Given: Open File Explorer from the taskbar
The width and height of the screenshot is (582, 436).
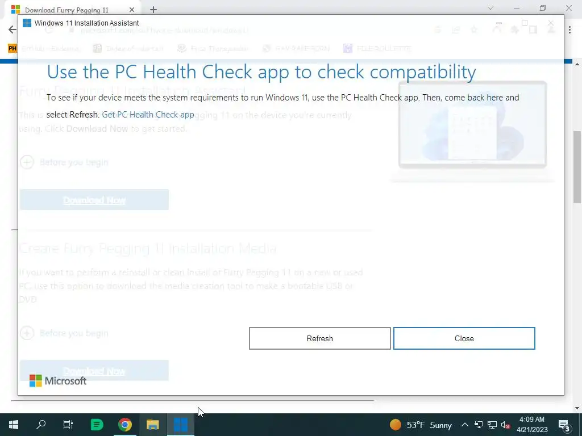Looking at the screenshot, I should click(152, 425).
